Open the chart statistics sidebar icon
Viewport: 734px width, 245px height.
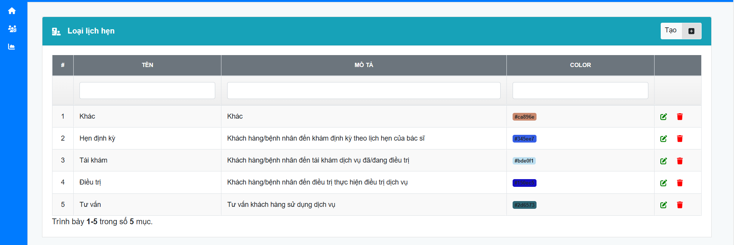12,47
